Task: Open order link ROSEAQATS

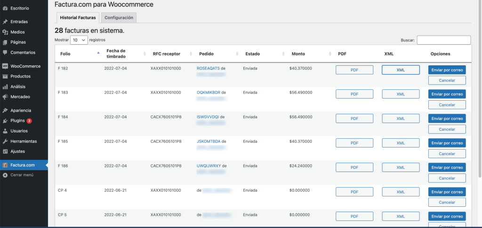Action: click(x=208, y=69)
